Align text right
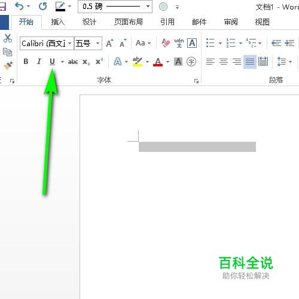 pos(237,62)
